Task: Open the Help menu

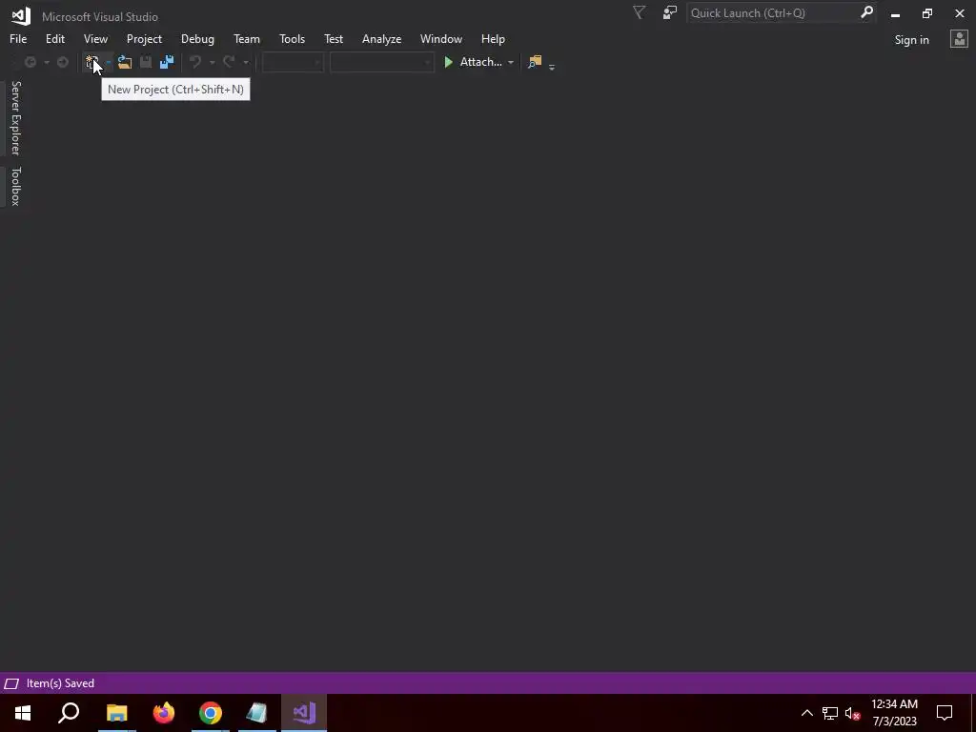Action: point(493,38)
